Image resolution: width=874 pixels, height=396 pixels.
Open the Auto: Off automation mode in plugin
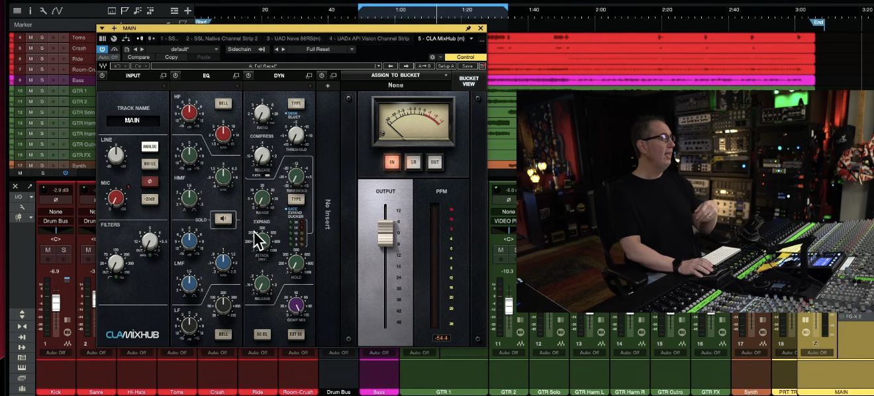point(109,57)
